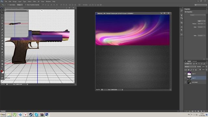Select the Horizontal Type tool
The width and height of the screenshot is (208, 117).
coord(2,55)
